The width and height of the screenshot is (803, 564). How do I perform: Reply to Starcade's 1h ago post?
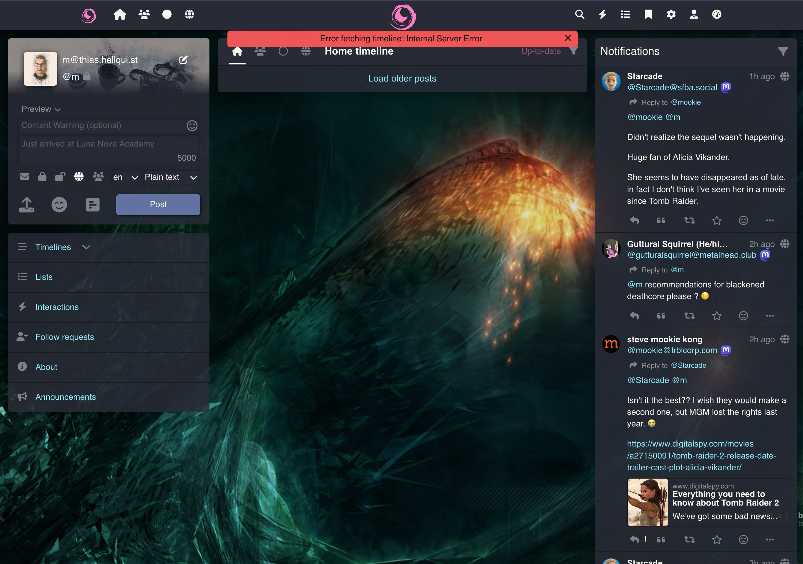point(634,221)
